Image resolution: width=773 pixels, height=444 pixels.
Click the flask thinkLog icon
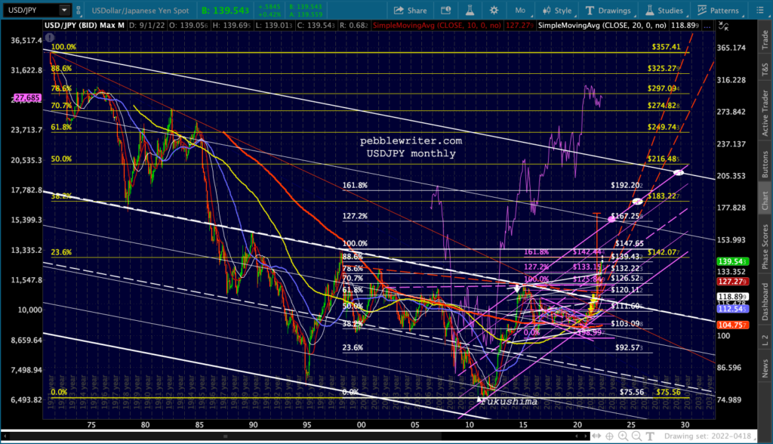click(470, 11)
